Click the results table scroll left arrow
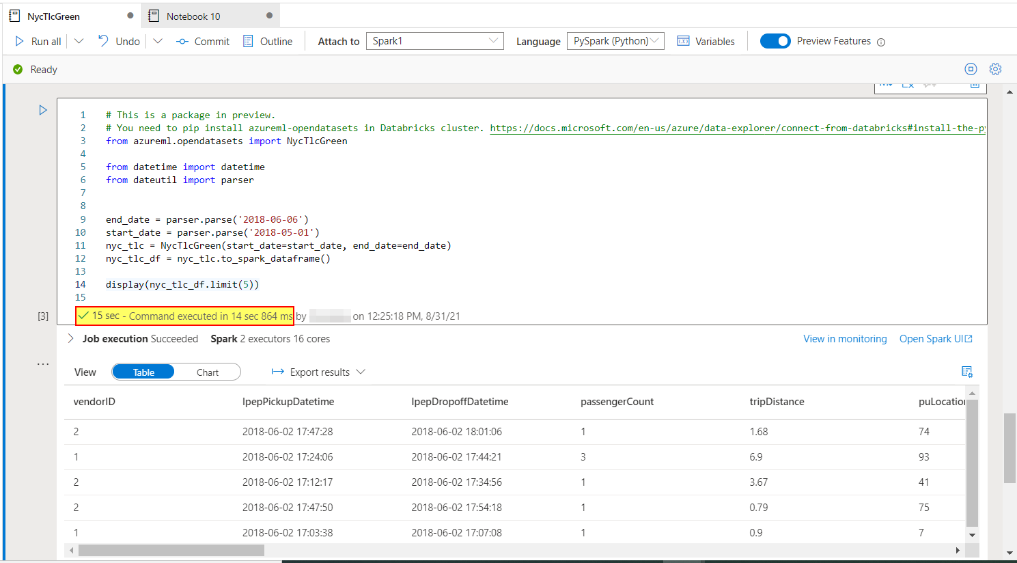Viewport: 1017px width, 563px height. (71, 550)
